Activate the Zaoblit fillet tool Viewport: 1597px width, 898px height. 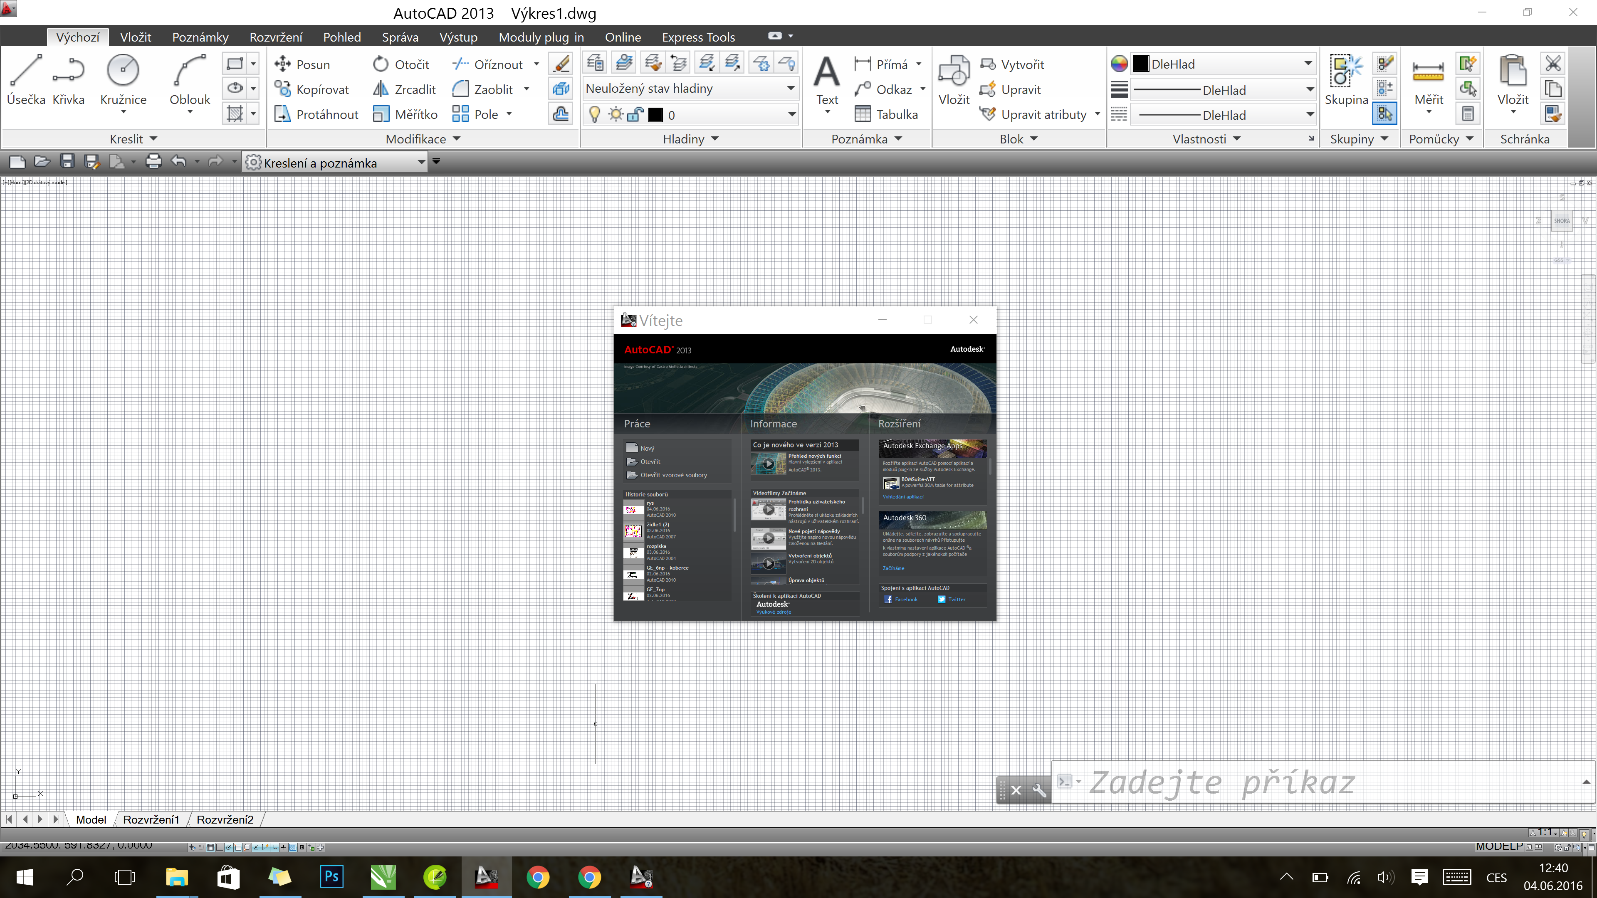coord(483,89)
